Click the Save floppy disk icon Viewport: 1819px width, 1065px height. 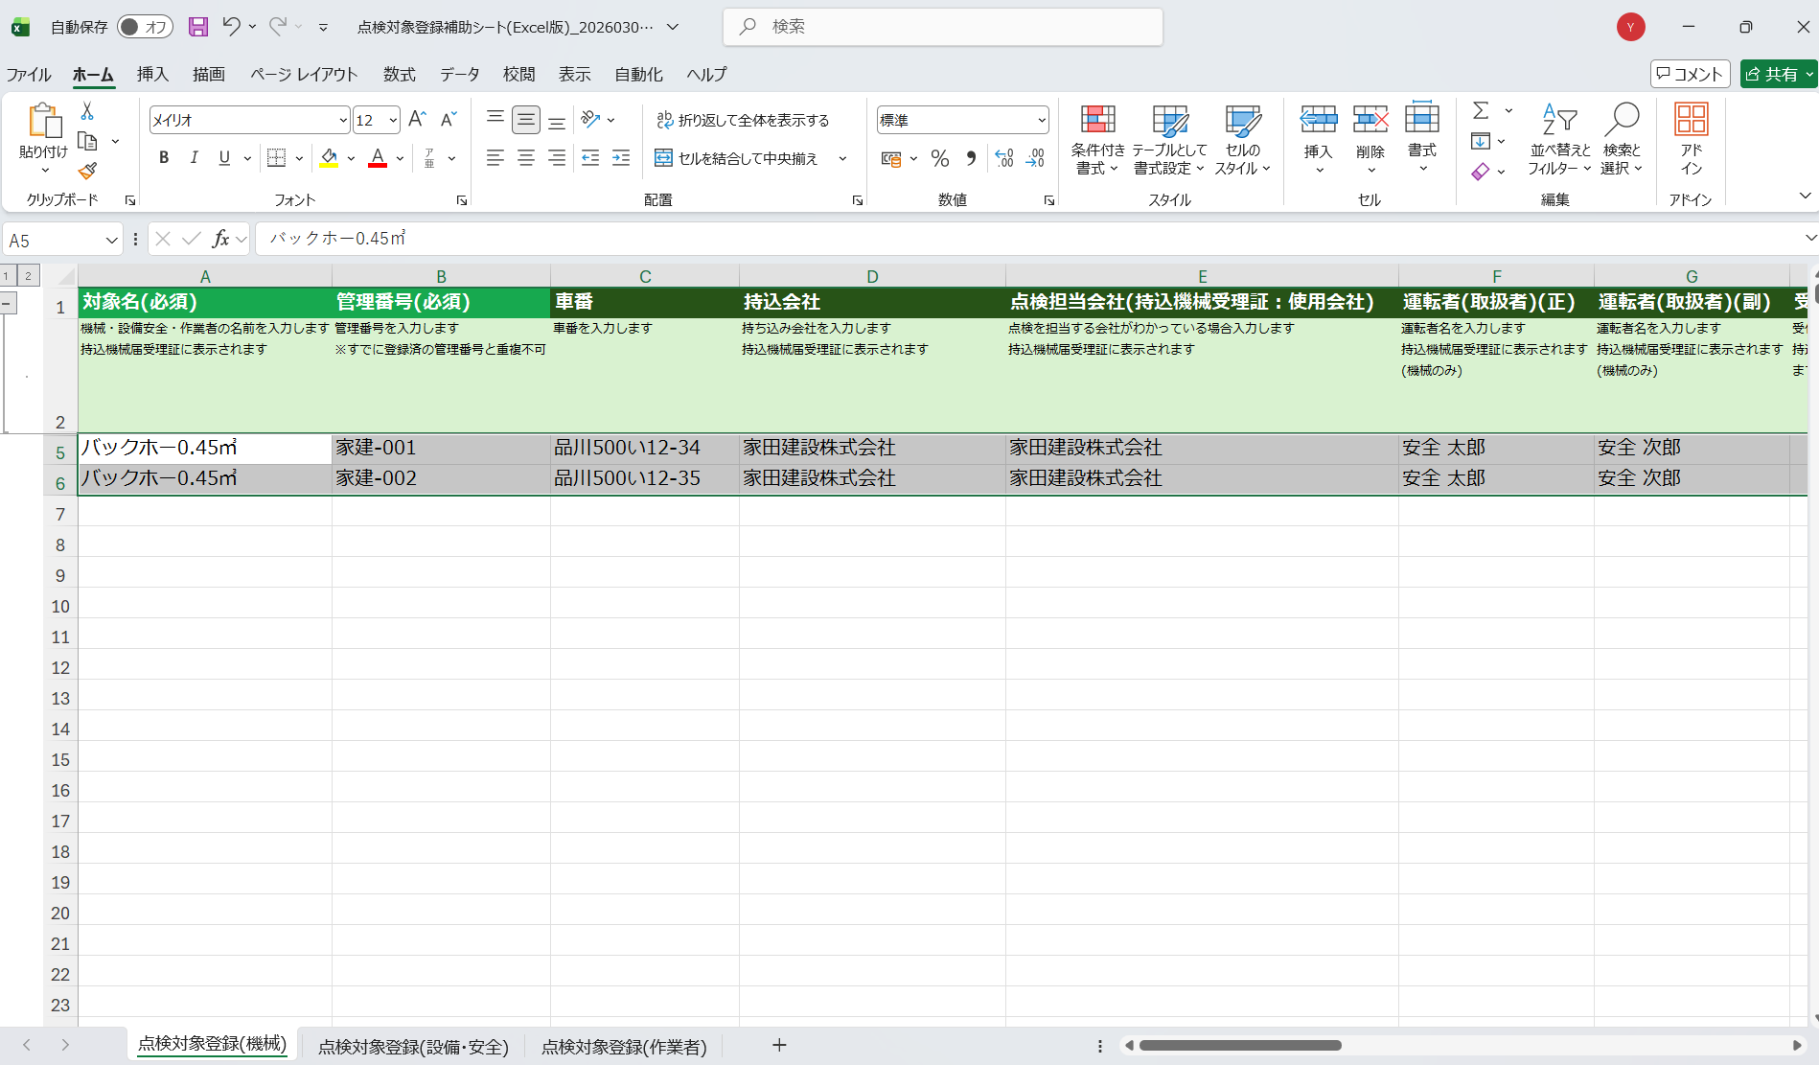[x=198, y=27]
